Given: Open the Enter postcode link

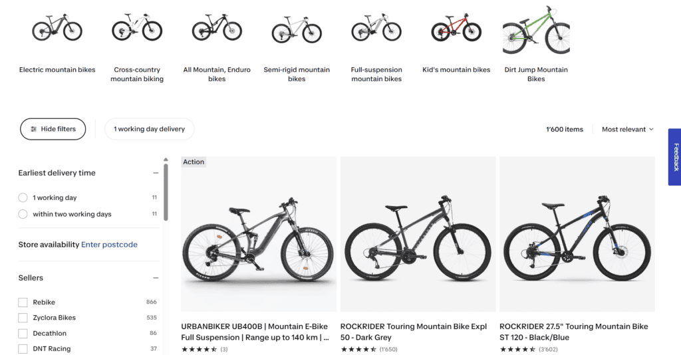Looking at the screenshot, I should 109,245.
